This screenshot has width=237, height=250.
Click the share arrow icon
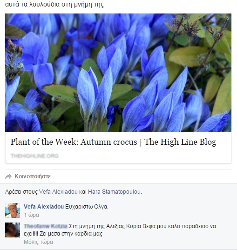(x=8, y=176)
